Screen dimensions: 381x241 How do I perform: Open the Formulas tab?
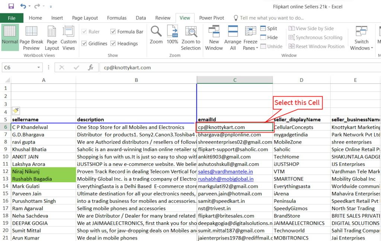coord(117,18)
